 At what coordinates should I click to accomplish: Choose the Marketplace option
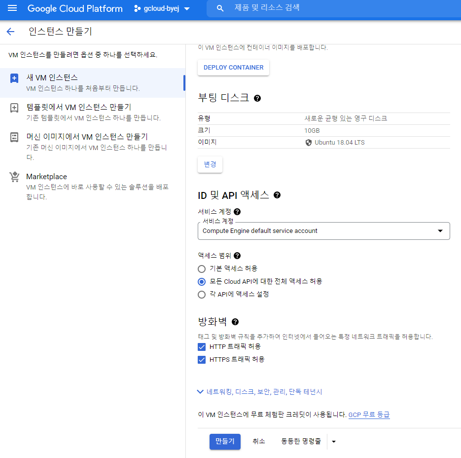(93, 187)
